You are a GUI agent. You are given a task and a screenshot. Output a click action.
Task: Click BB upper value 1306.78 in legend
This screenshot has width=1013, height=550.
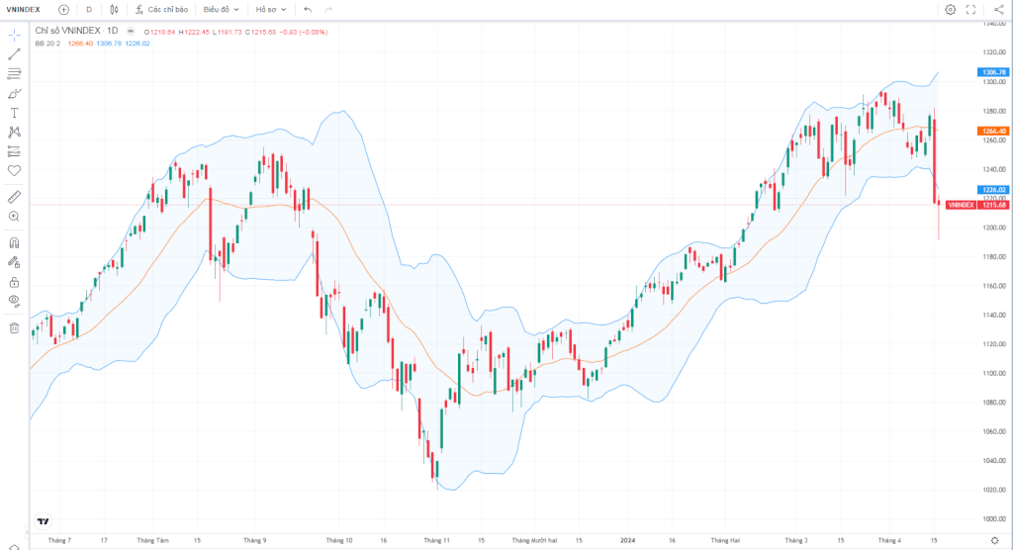pos(109,44)
